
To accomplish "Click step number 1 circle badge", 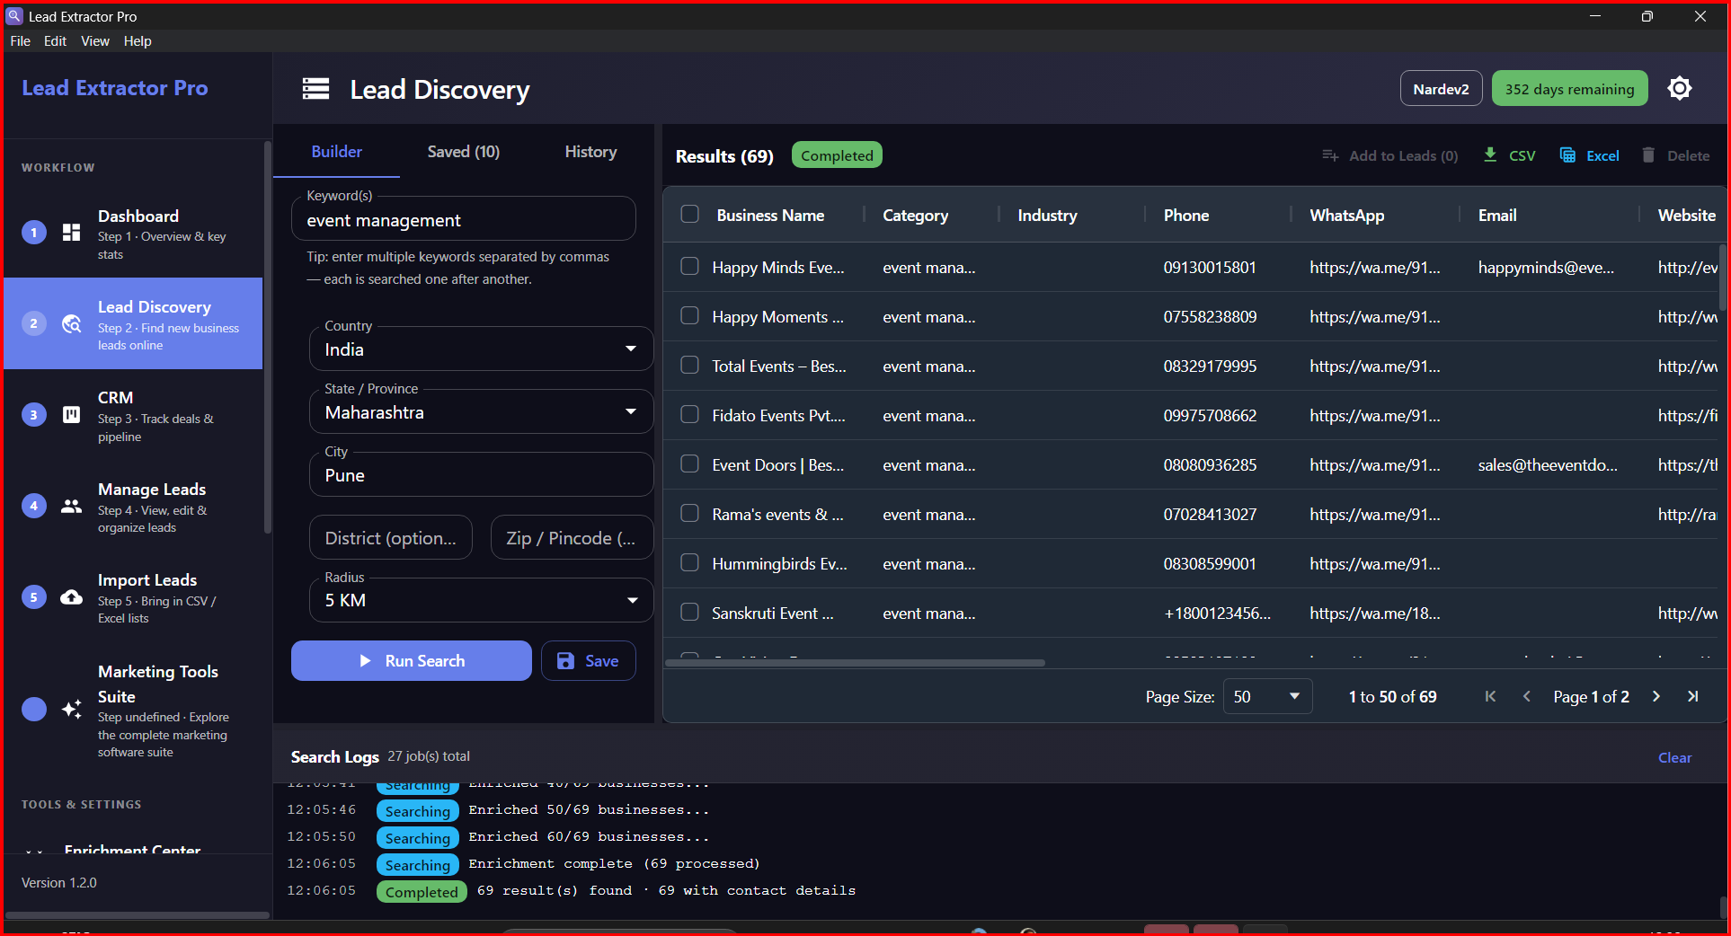I will [34, 233].
